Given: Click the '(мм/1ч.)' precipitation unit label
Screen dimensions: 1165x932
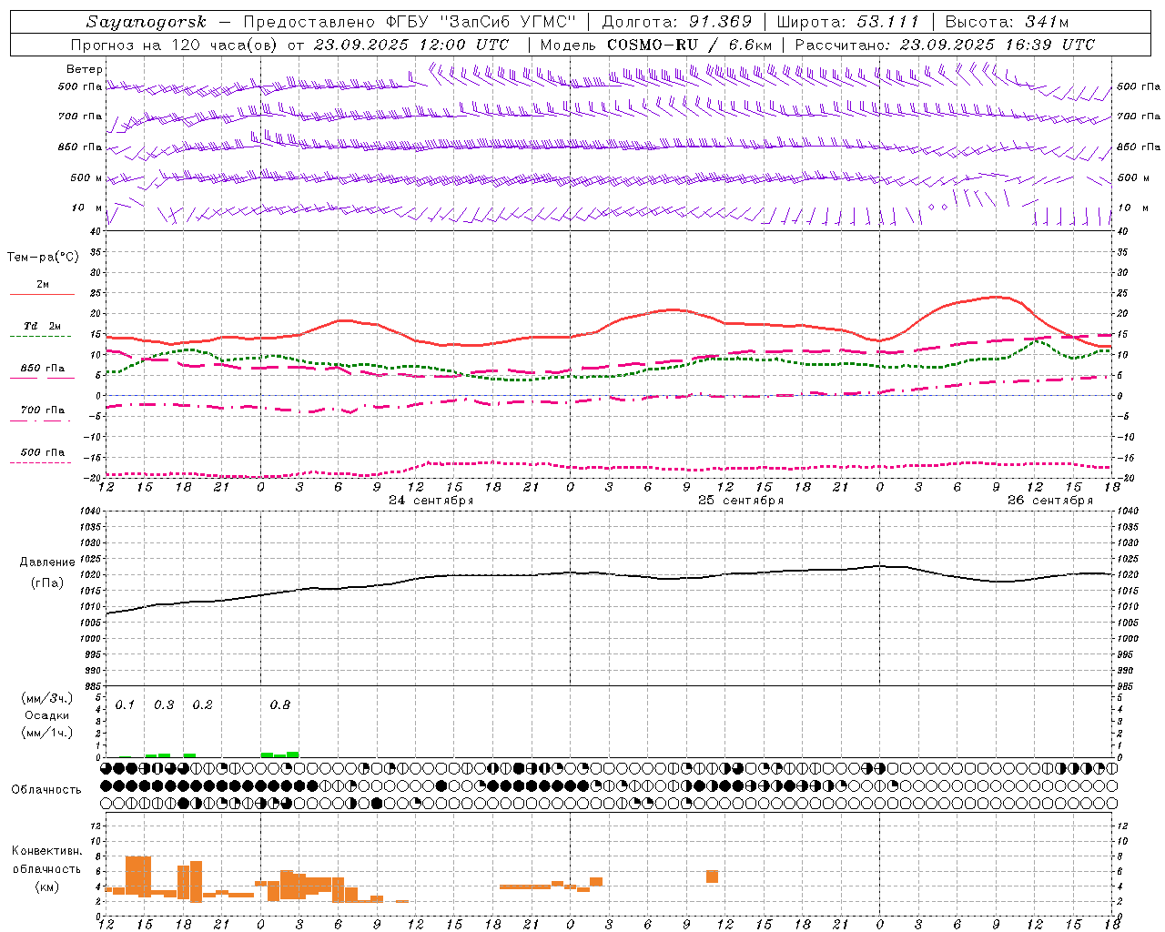Looking at the screenshot, I should click(x=47, y=733).
